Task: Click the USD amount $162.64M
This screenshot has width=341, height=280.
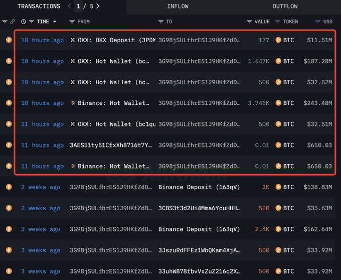Action: (318, 229)
